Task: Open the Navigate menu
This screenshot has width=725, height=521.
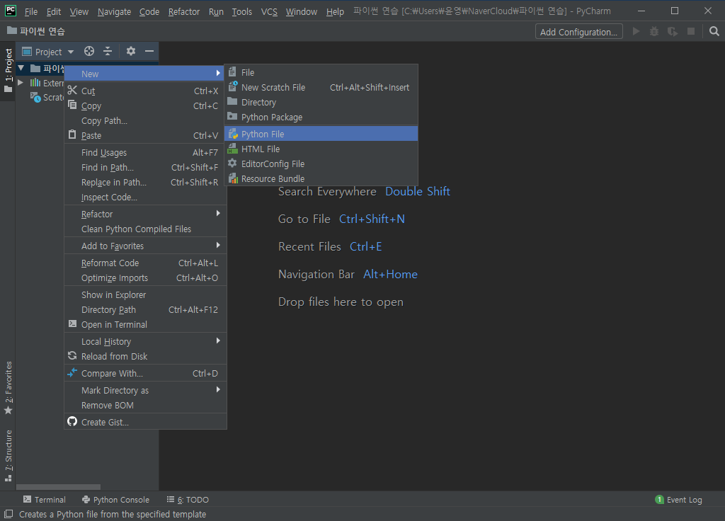Action: point(114,11)
